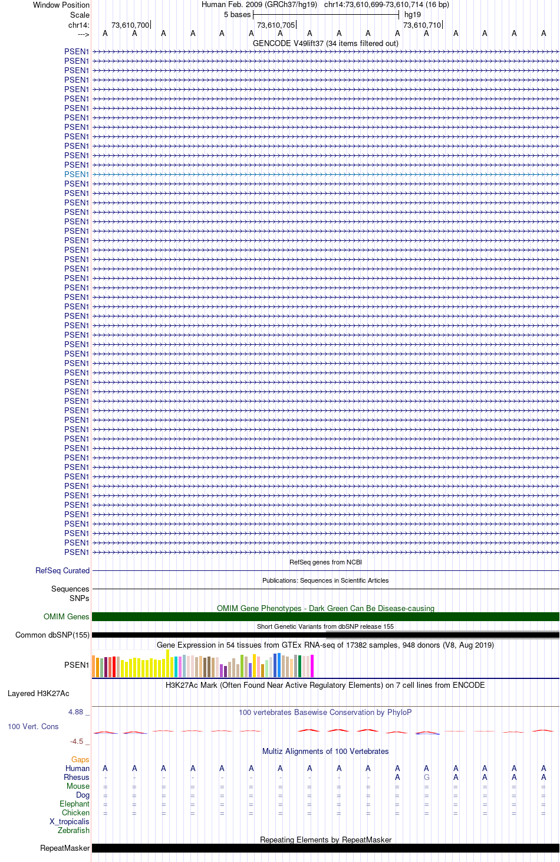Select the Mouse alignment row label
Image resolution: width=560 pixels, height=862 pixels.
click(78, 786)
